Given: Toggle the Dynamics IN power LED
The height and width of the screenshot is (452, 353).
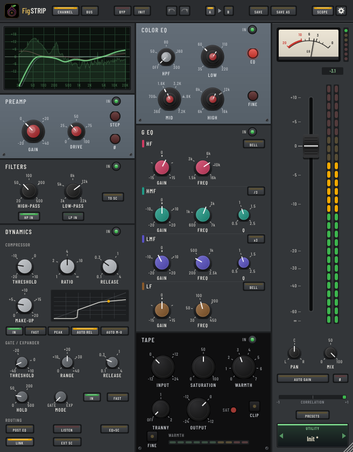Looking at the screenshot, I should (x=116, y=231).
